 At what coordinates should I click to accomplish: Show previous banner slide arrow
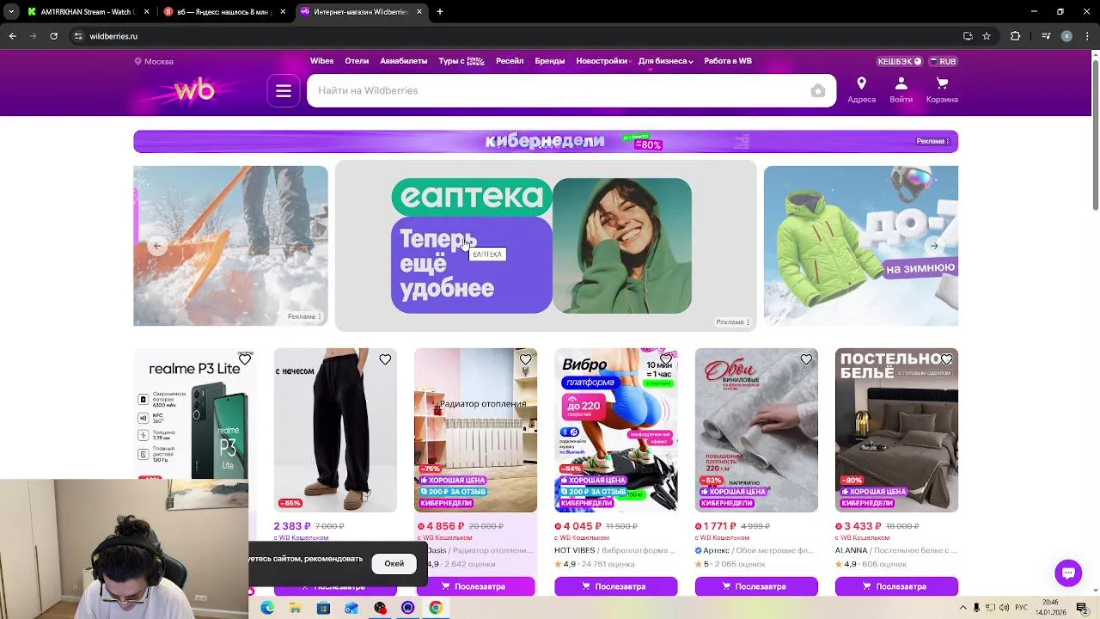click(157, 246)
